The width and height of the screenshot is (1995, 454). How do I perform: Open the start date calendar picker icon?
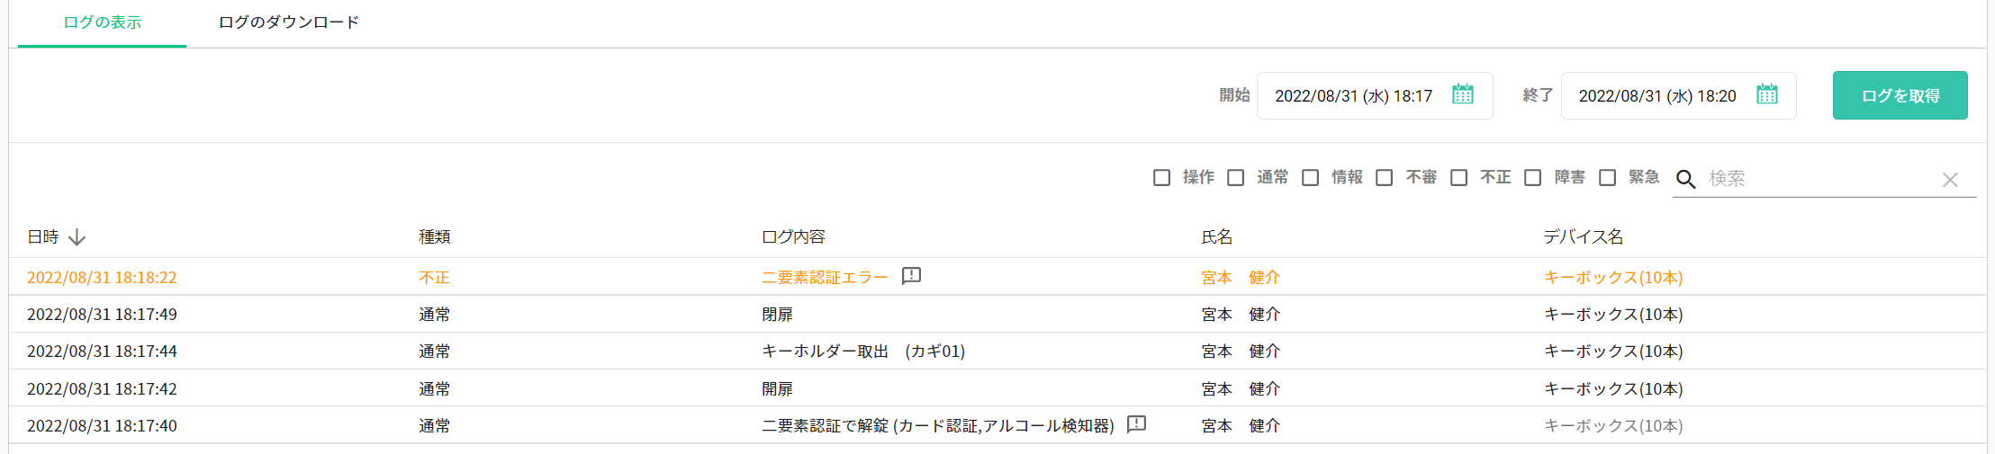point(1463,94)
